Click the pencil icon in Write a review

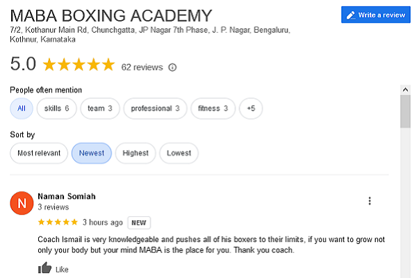[351, 15]
